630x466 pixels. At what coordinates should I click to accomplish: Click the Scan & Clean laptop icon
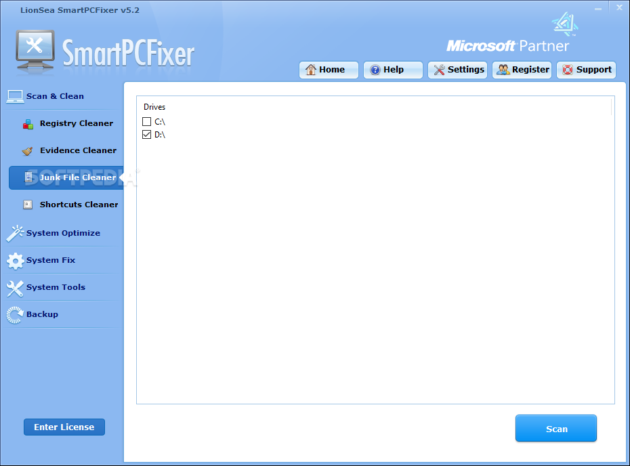(x=16, y=96)
